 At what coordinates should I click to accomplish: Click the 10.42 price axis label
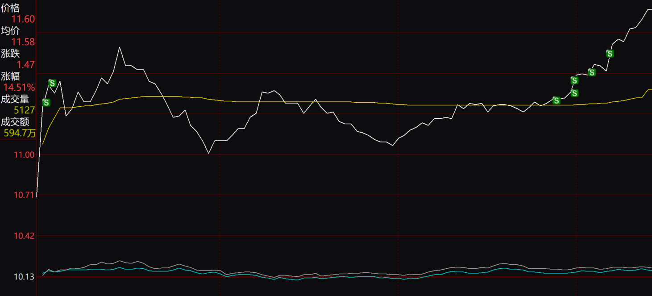click(24, 236)
